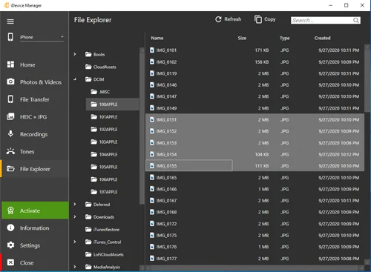The width and height of the screenshot is (371, 272).
Task: Sort by Created column header
Action: 322,38
